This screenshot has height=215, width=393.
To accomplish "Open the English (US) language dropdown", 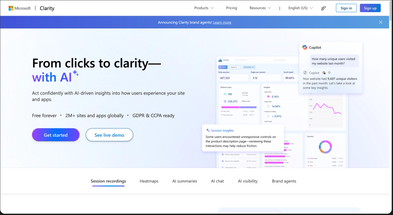I will coord(300,8).
